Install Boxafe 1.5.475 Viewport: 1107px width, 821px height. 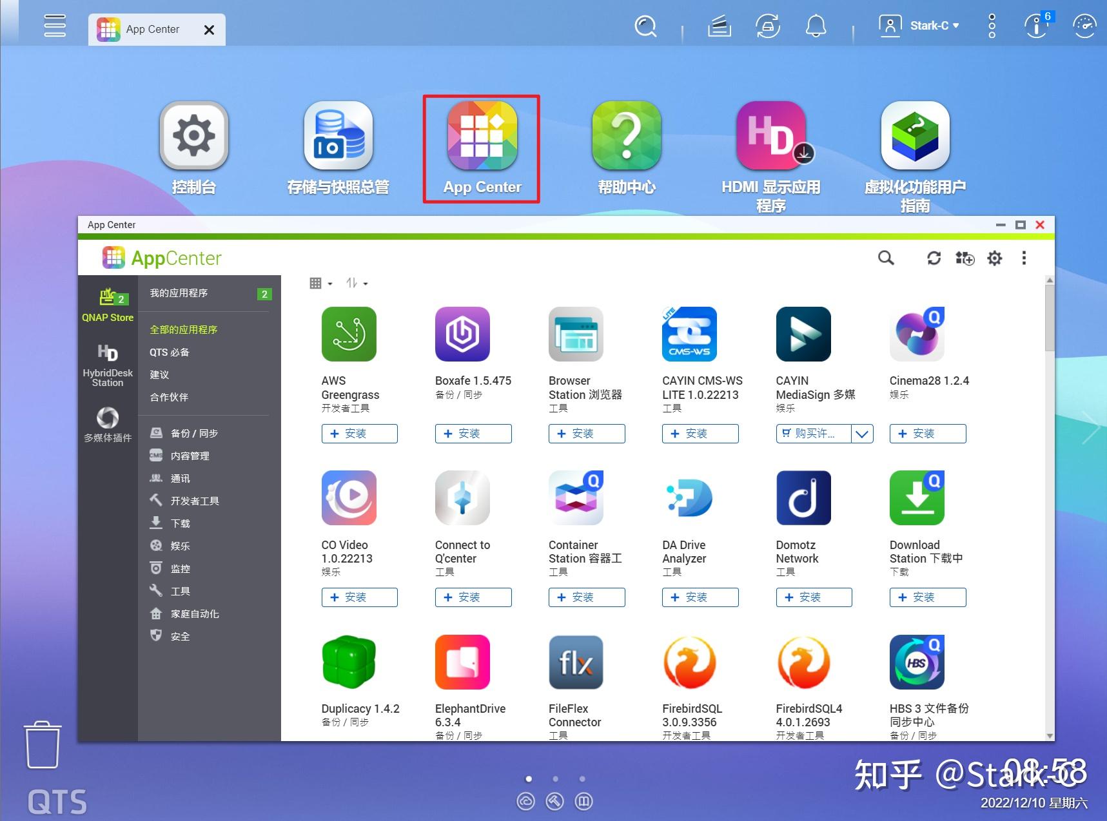[x=473, y=434]
